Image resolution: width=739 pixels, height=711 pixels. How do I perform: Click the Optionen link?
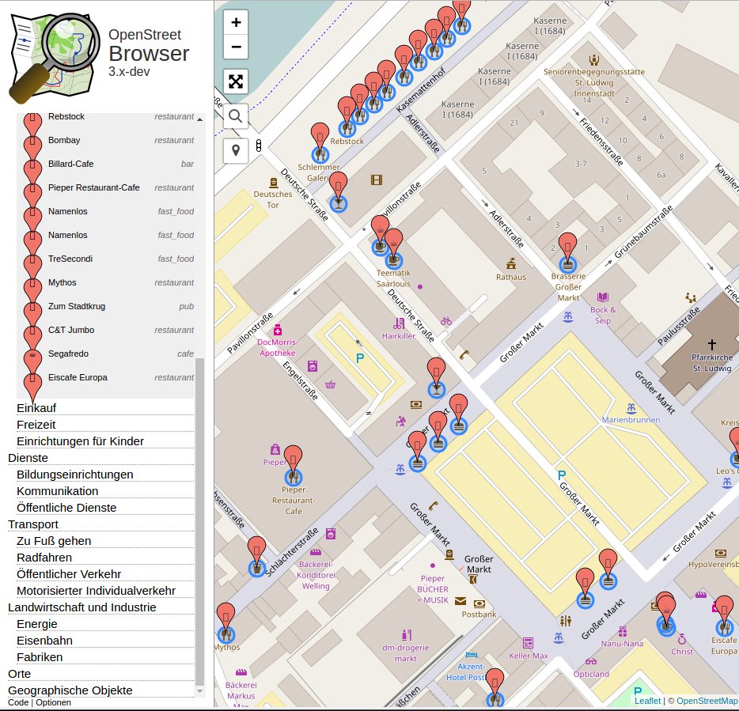[53, 703]
